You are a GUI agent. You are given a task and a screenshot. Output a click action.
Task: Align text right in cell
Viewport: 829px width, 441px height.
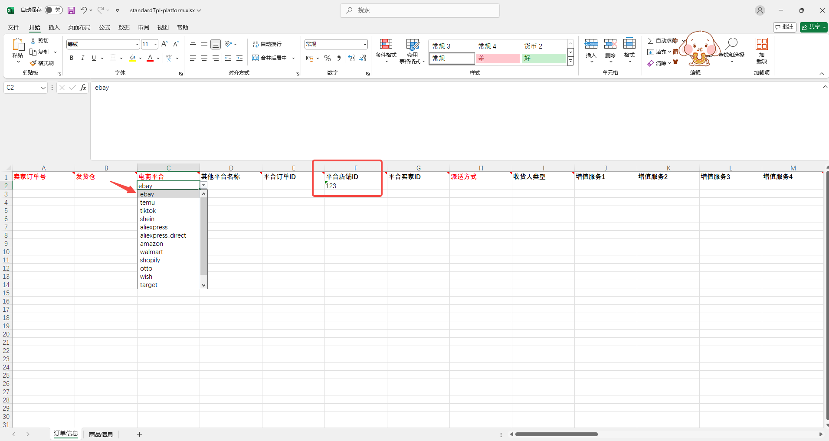point(216,58)
